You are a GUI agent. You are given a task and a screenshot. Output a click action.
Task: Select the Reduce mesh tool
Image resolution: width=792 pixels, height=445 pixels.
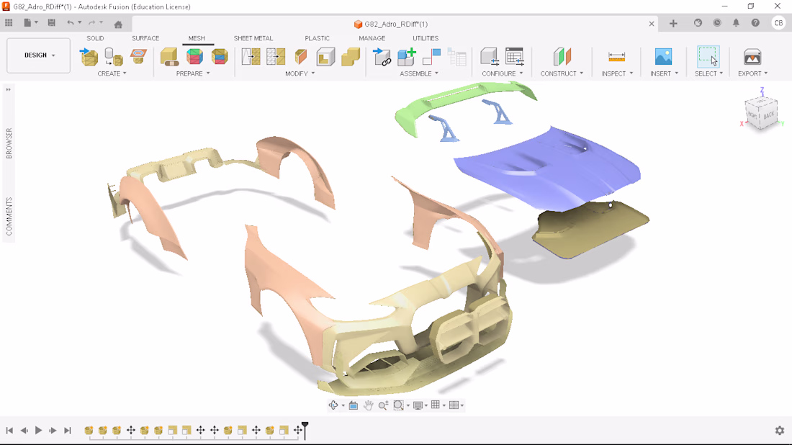click(x=276, y=57)
